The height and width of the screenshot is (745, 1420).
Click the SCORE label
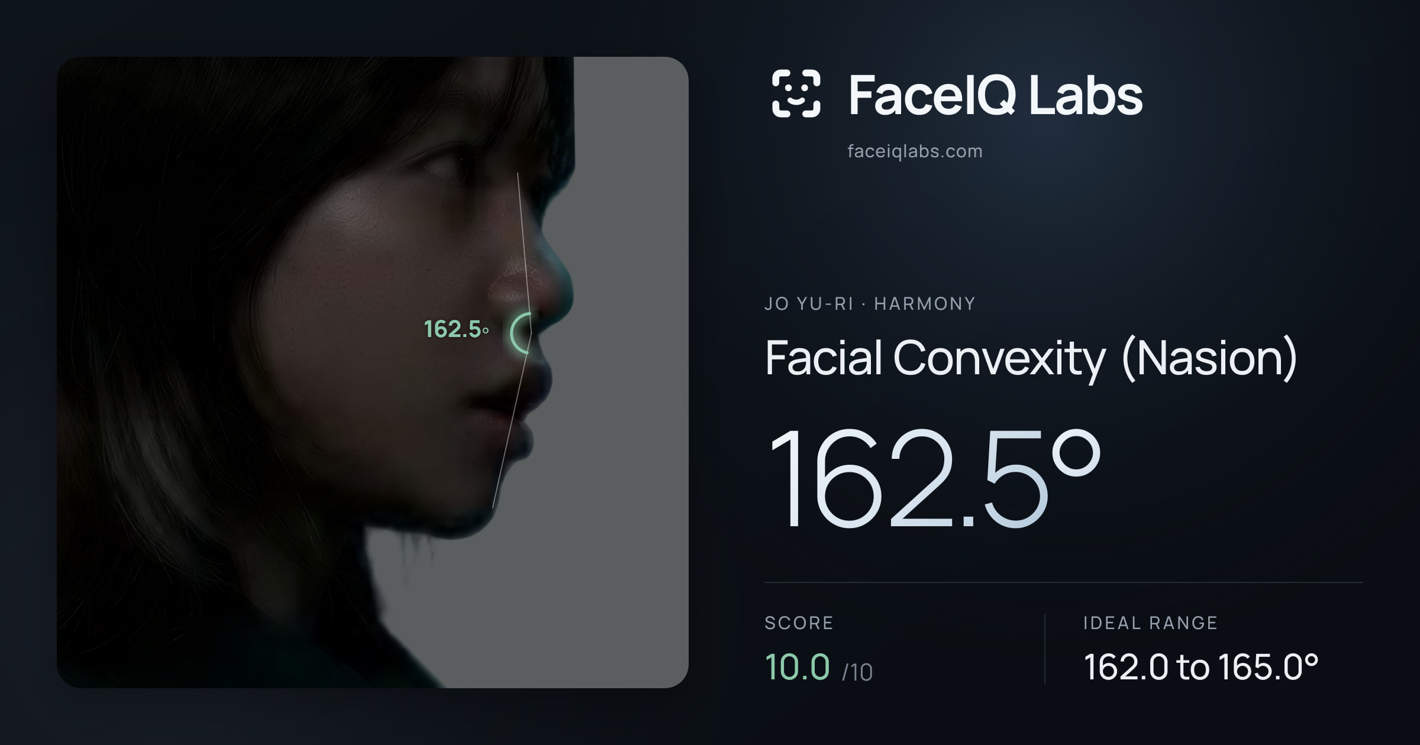[799, 623]
